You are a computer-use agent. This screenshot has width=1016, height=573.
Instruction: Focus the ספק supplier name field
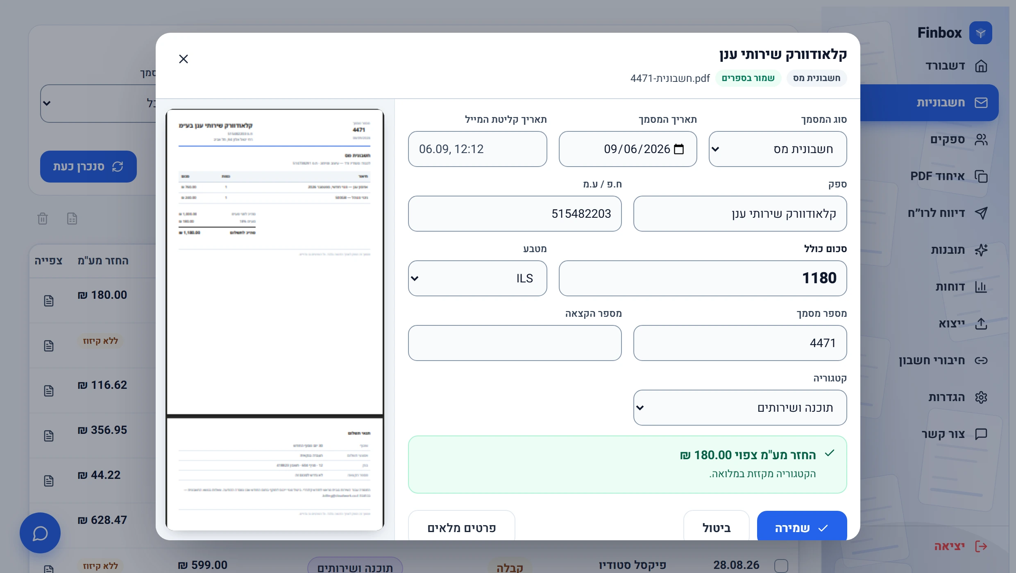click(740, 214)
